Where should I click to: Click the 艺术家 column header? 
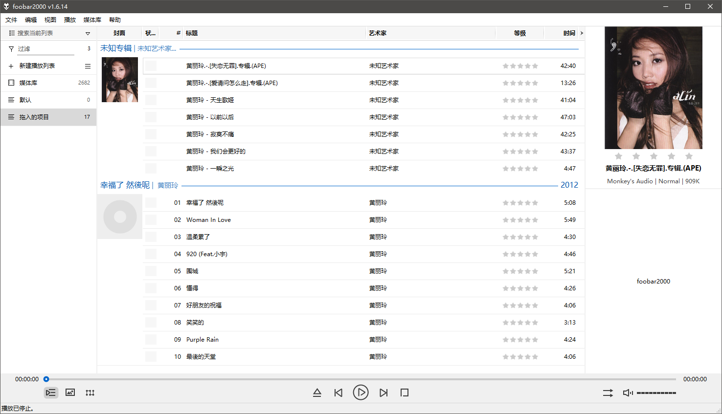[377, 33]
